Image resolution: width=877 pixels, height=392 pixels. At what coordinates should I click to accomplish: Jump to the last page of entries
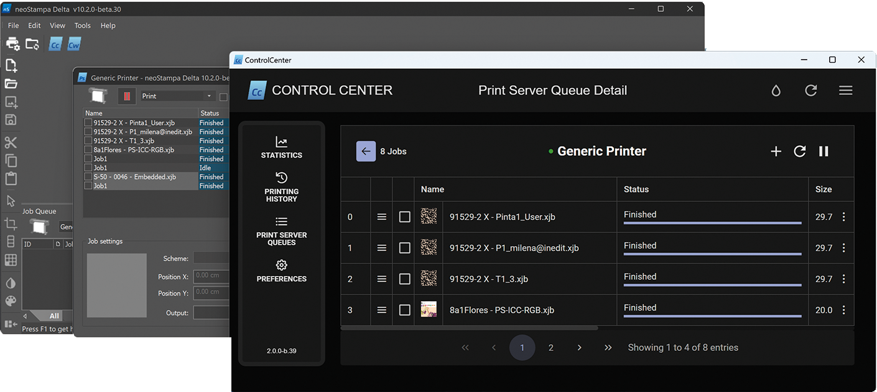click(608, 348)
